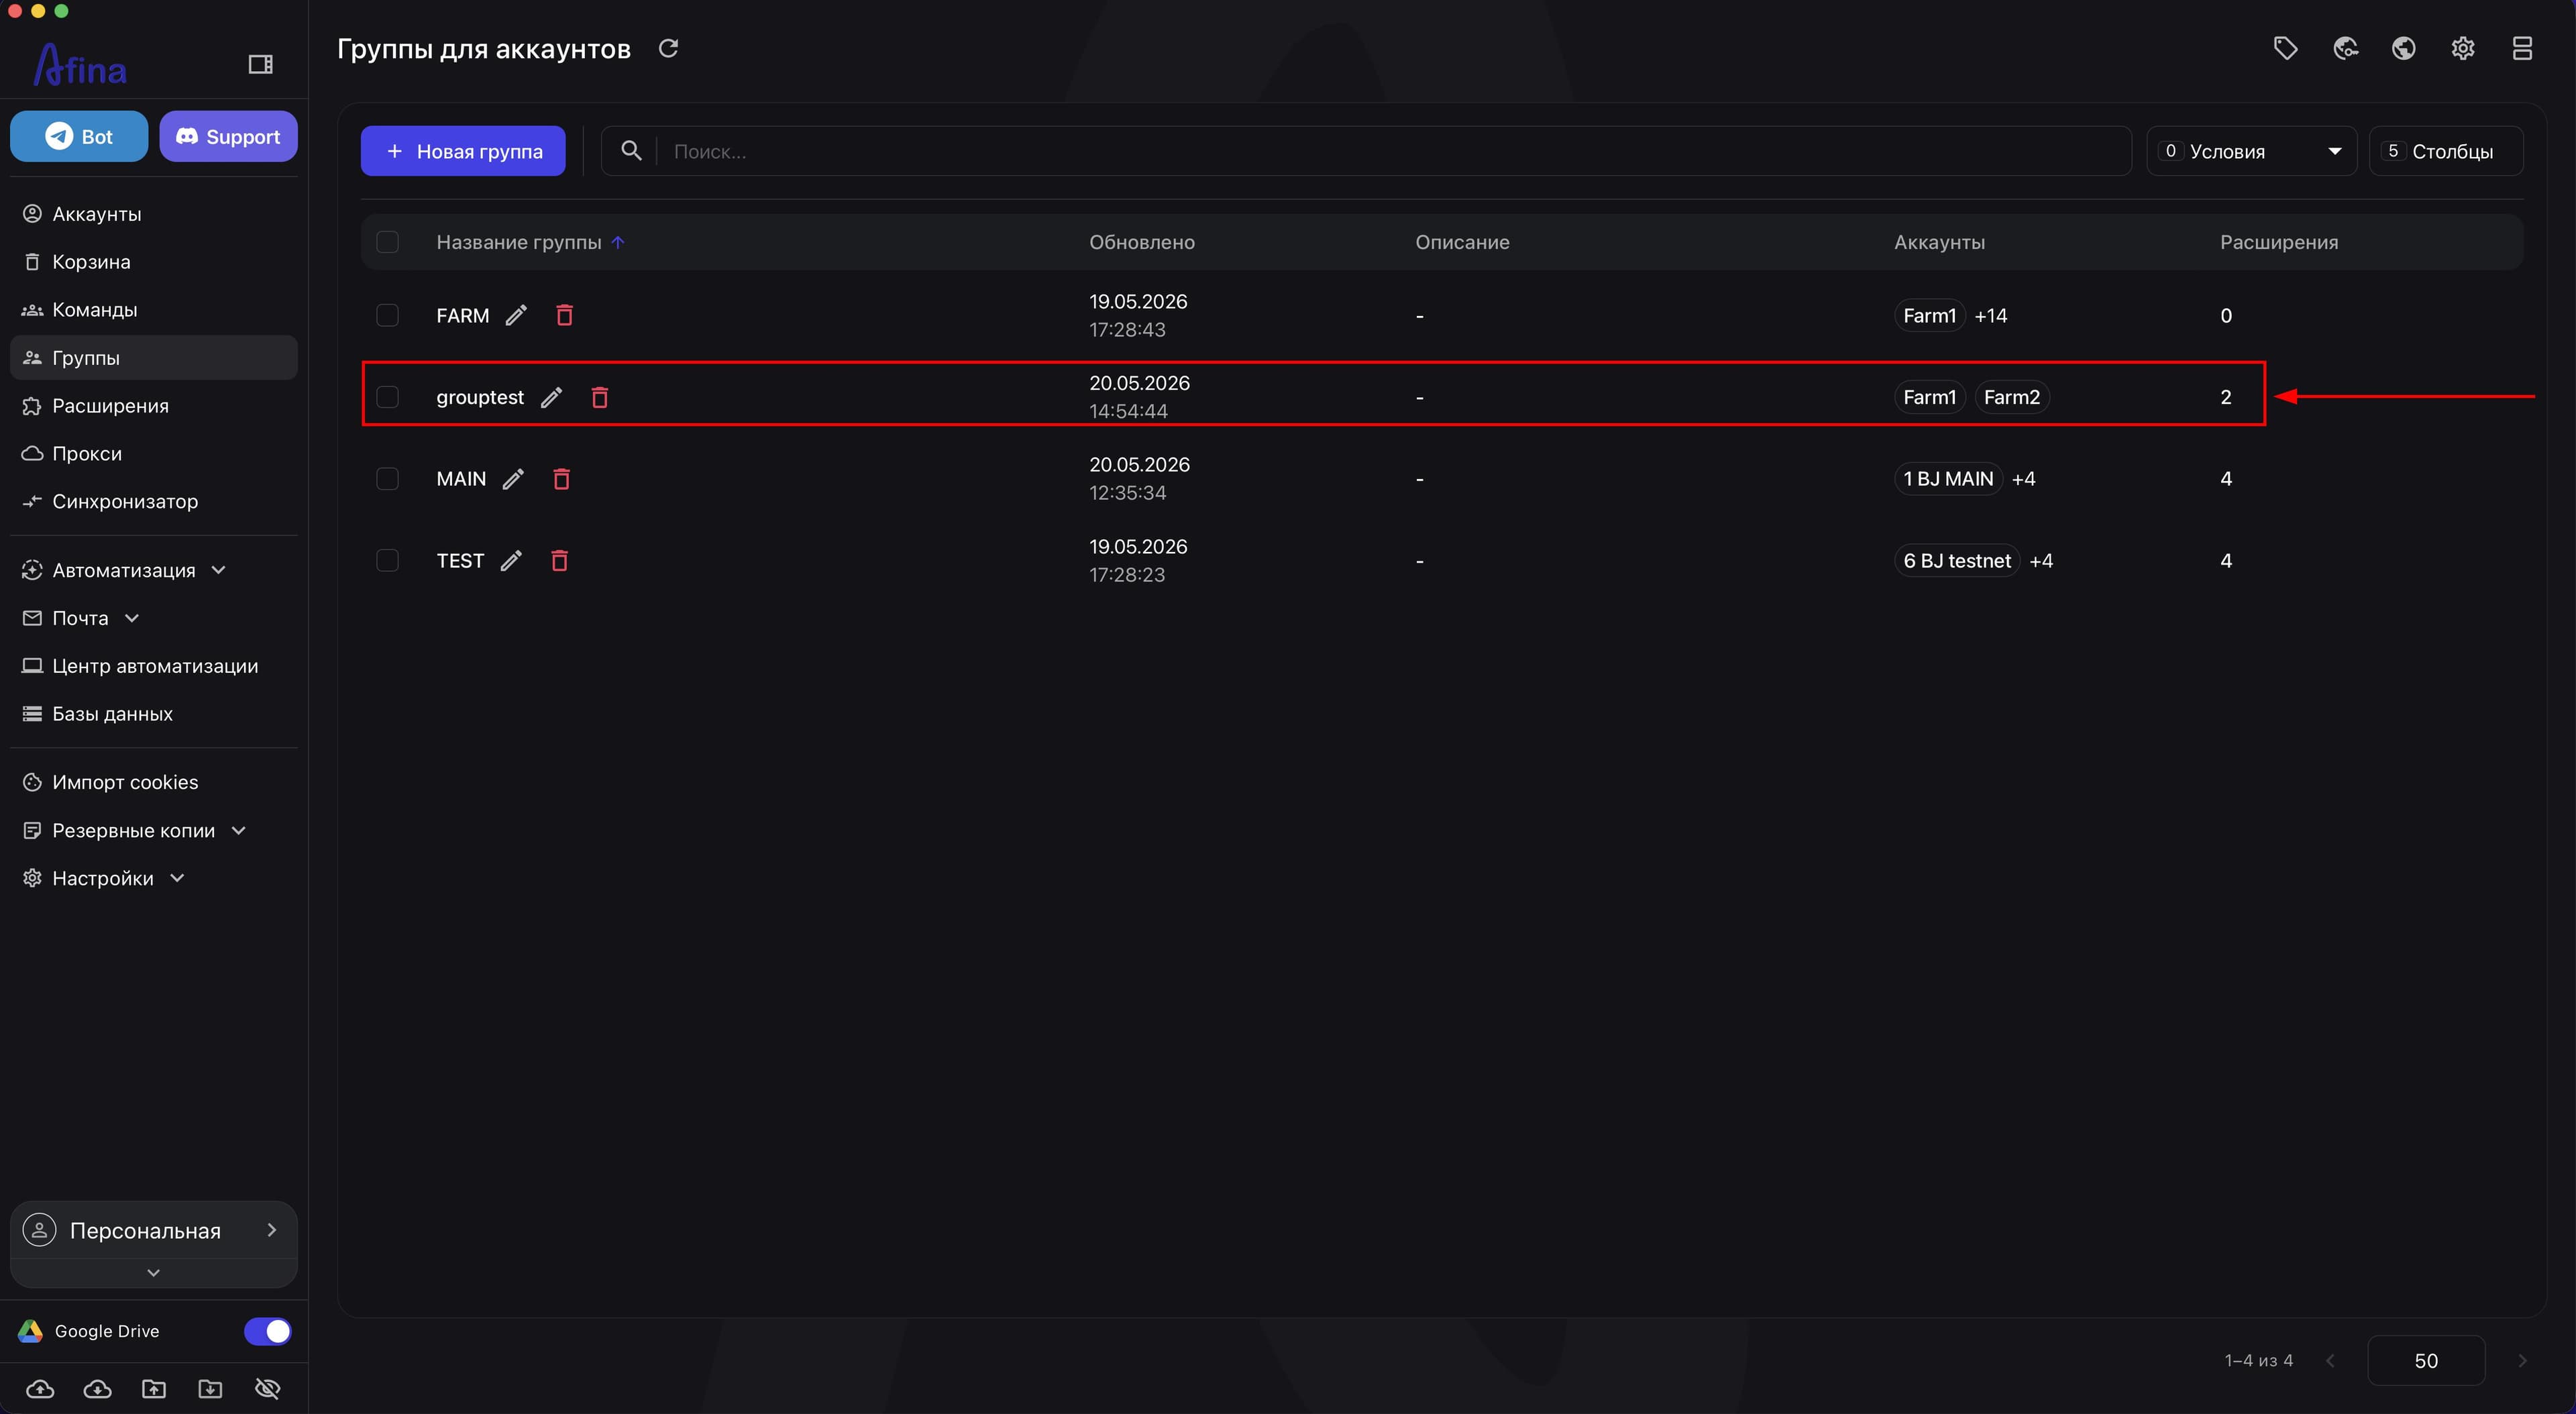This screenshot has width=2576, height=1414.
Task: Open the Support Discord button
Action: click(x=228, y=136)
